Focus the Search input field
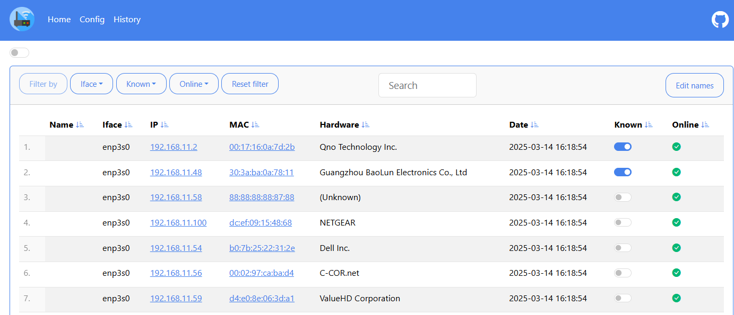Screen dimensions: 734x315 click(x=427, y=85)
